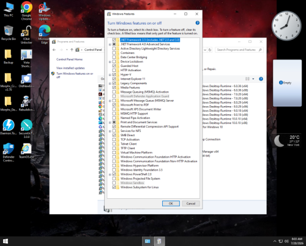Turn off the SMB Direct checkbox
This screenshot has width=306, height=246.
click(114, 135)
